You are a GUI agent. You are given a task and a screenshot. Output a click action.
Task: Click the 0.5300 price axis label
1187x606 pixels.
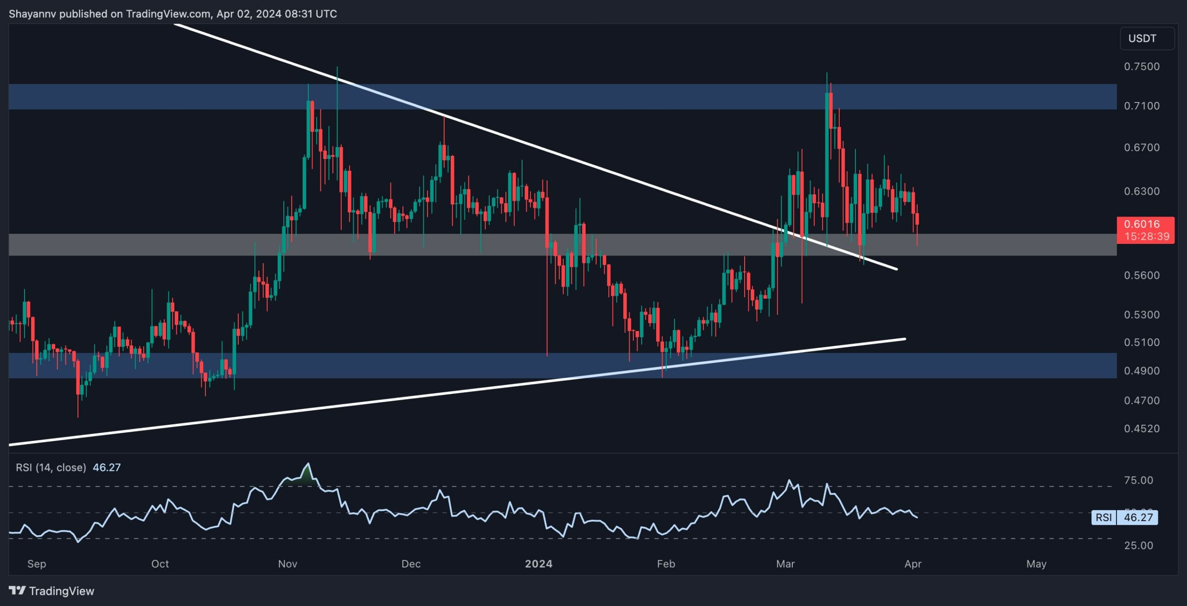[1142, 315]
